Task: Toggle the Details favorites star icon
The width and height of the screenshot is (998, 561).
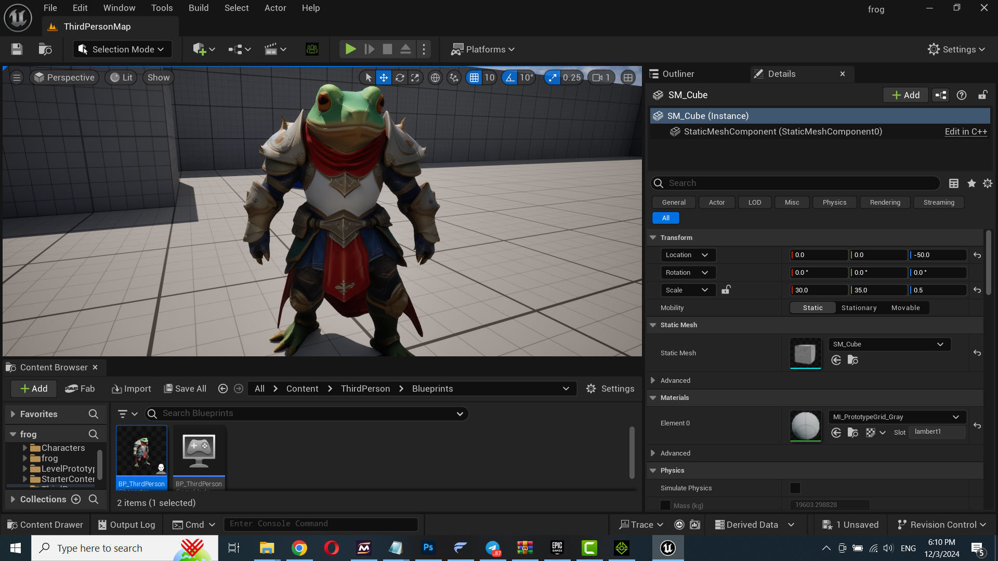Action: pos(971,183)
